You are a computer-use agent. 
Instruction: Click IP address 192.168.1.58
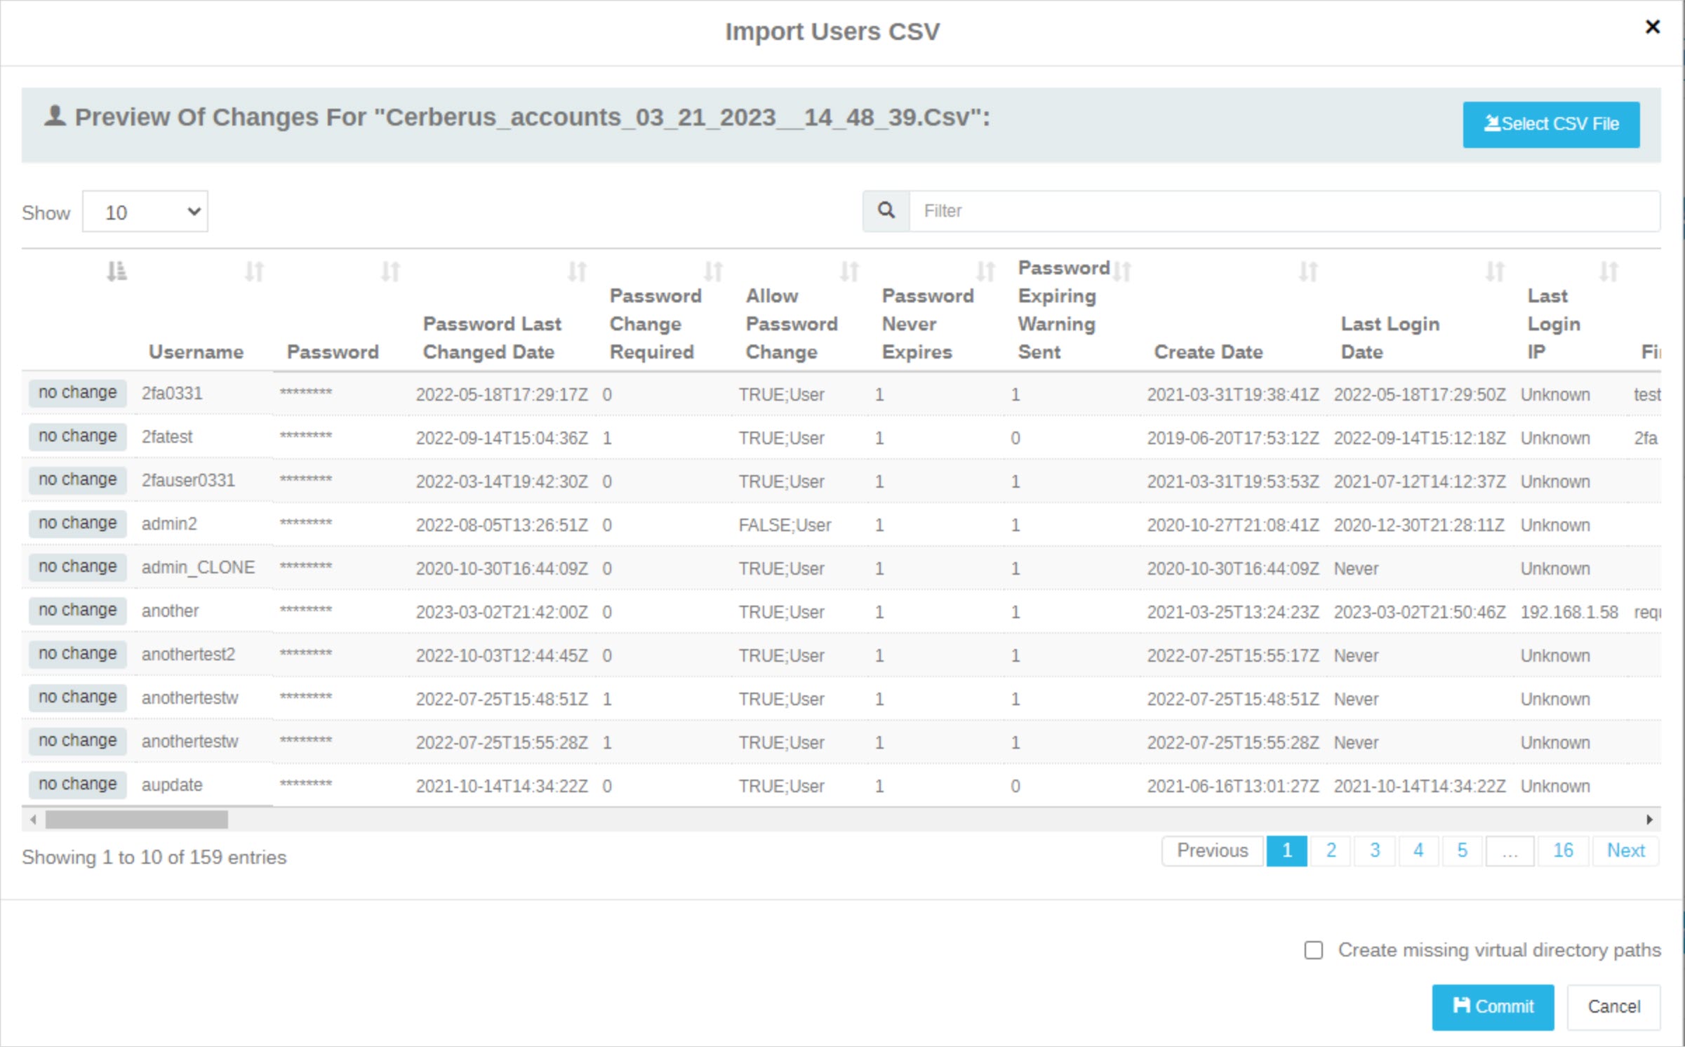[1569, 612]
